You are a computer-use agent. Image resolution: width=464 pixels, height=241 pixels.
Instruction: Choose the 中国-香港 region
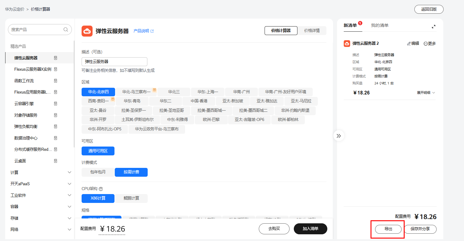pos(199,101)
